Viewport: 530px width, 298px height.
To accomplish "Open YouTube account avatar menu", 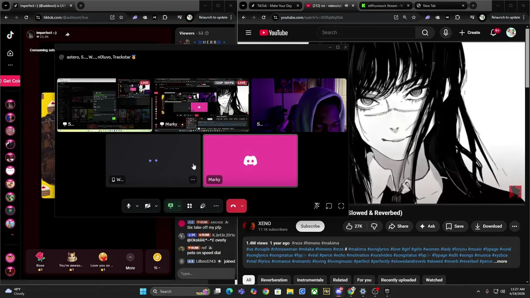I will click(x=511, y=33).
